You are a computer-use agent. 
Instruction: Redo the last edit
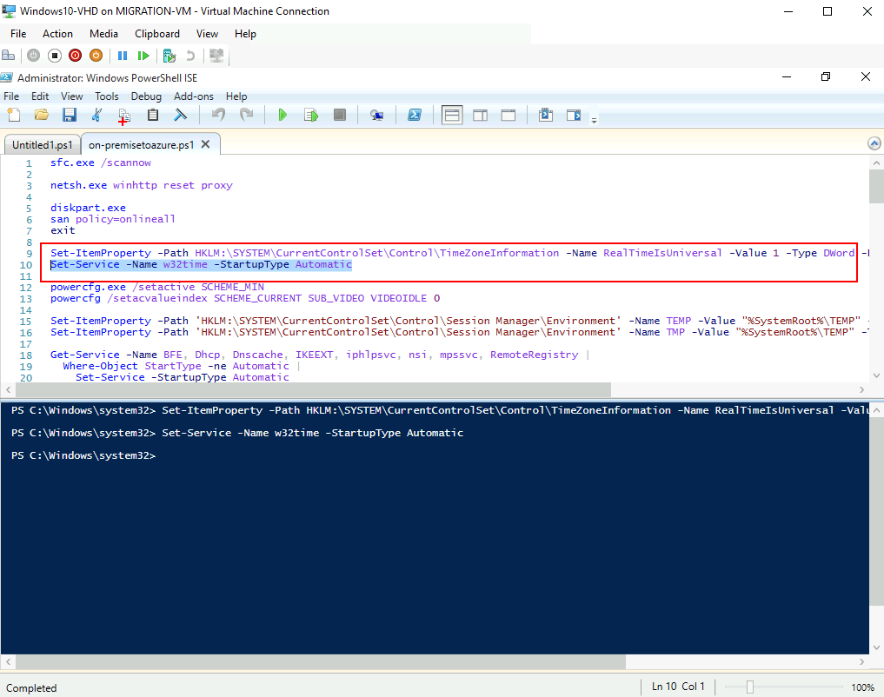coord(246,115)
